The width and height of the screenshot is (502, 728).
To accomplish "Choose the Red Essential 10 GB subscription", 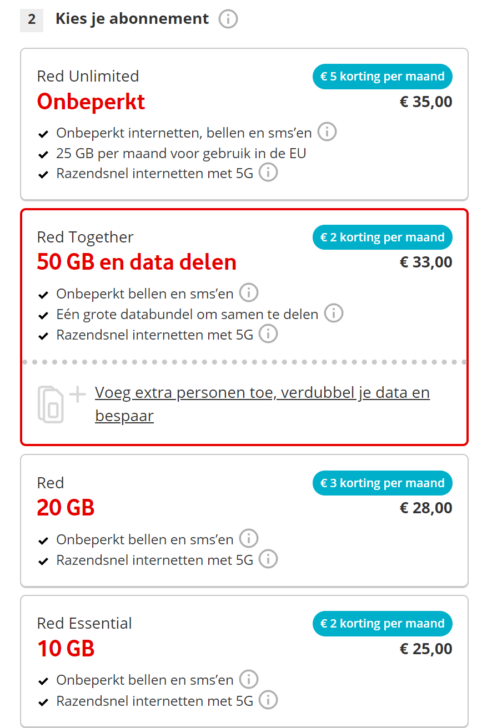I will click(66, 648).
